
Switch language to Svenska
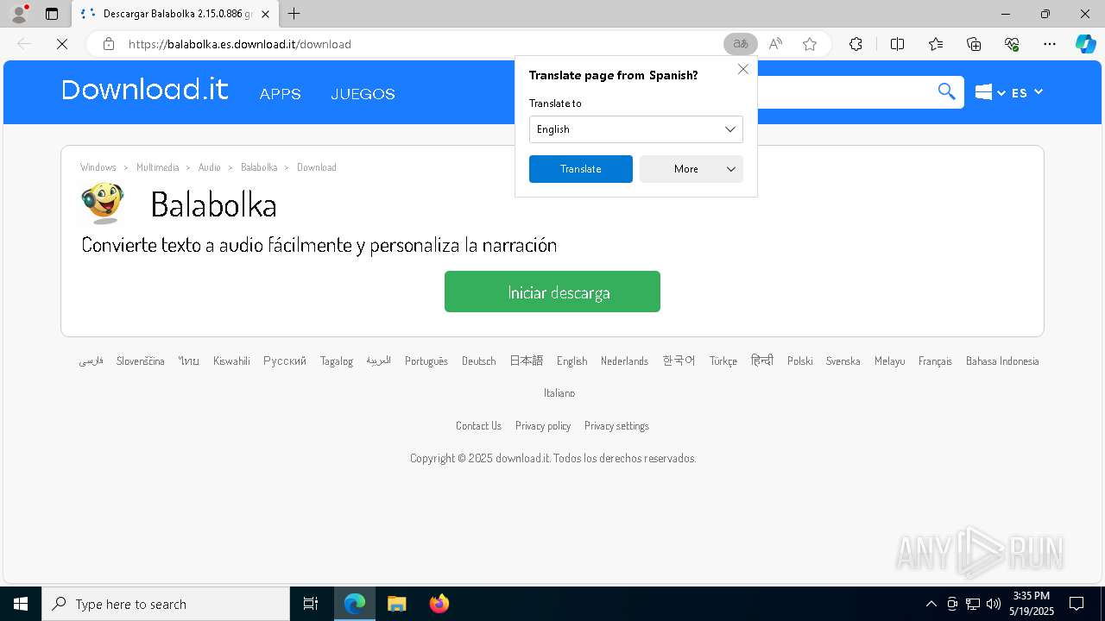pos(843,361)
